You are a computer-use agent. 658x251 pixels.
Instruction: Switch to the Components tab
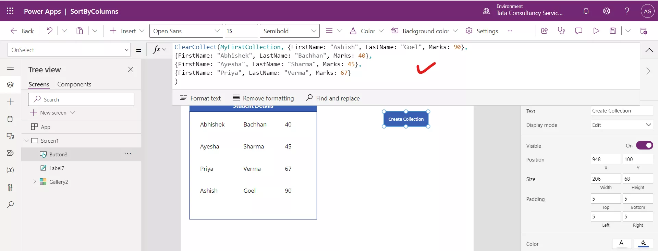pyautogui.click(x=74, y=84)
